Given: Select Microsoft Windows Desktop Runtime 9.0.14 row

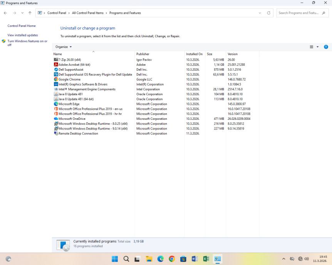Looking at the screenshot, I should point(156,129).
